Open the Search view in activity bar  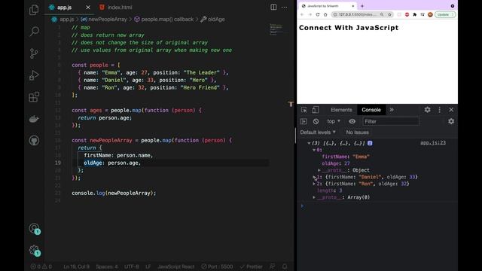pos(35,31)
